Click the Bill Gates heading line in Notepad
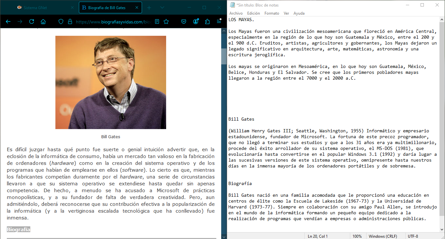The image size is (445, 239). pyautogui.click(x=241, y=119)
